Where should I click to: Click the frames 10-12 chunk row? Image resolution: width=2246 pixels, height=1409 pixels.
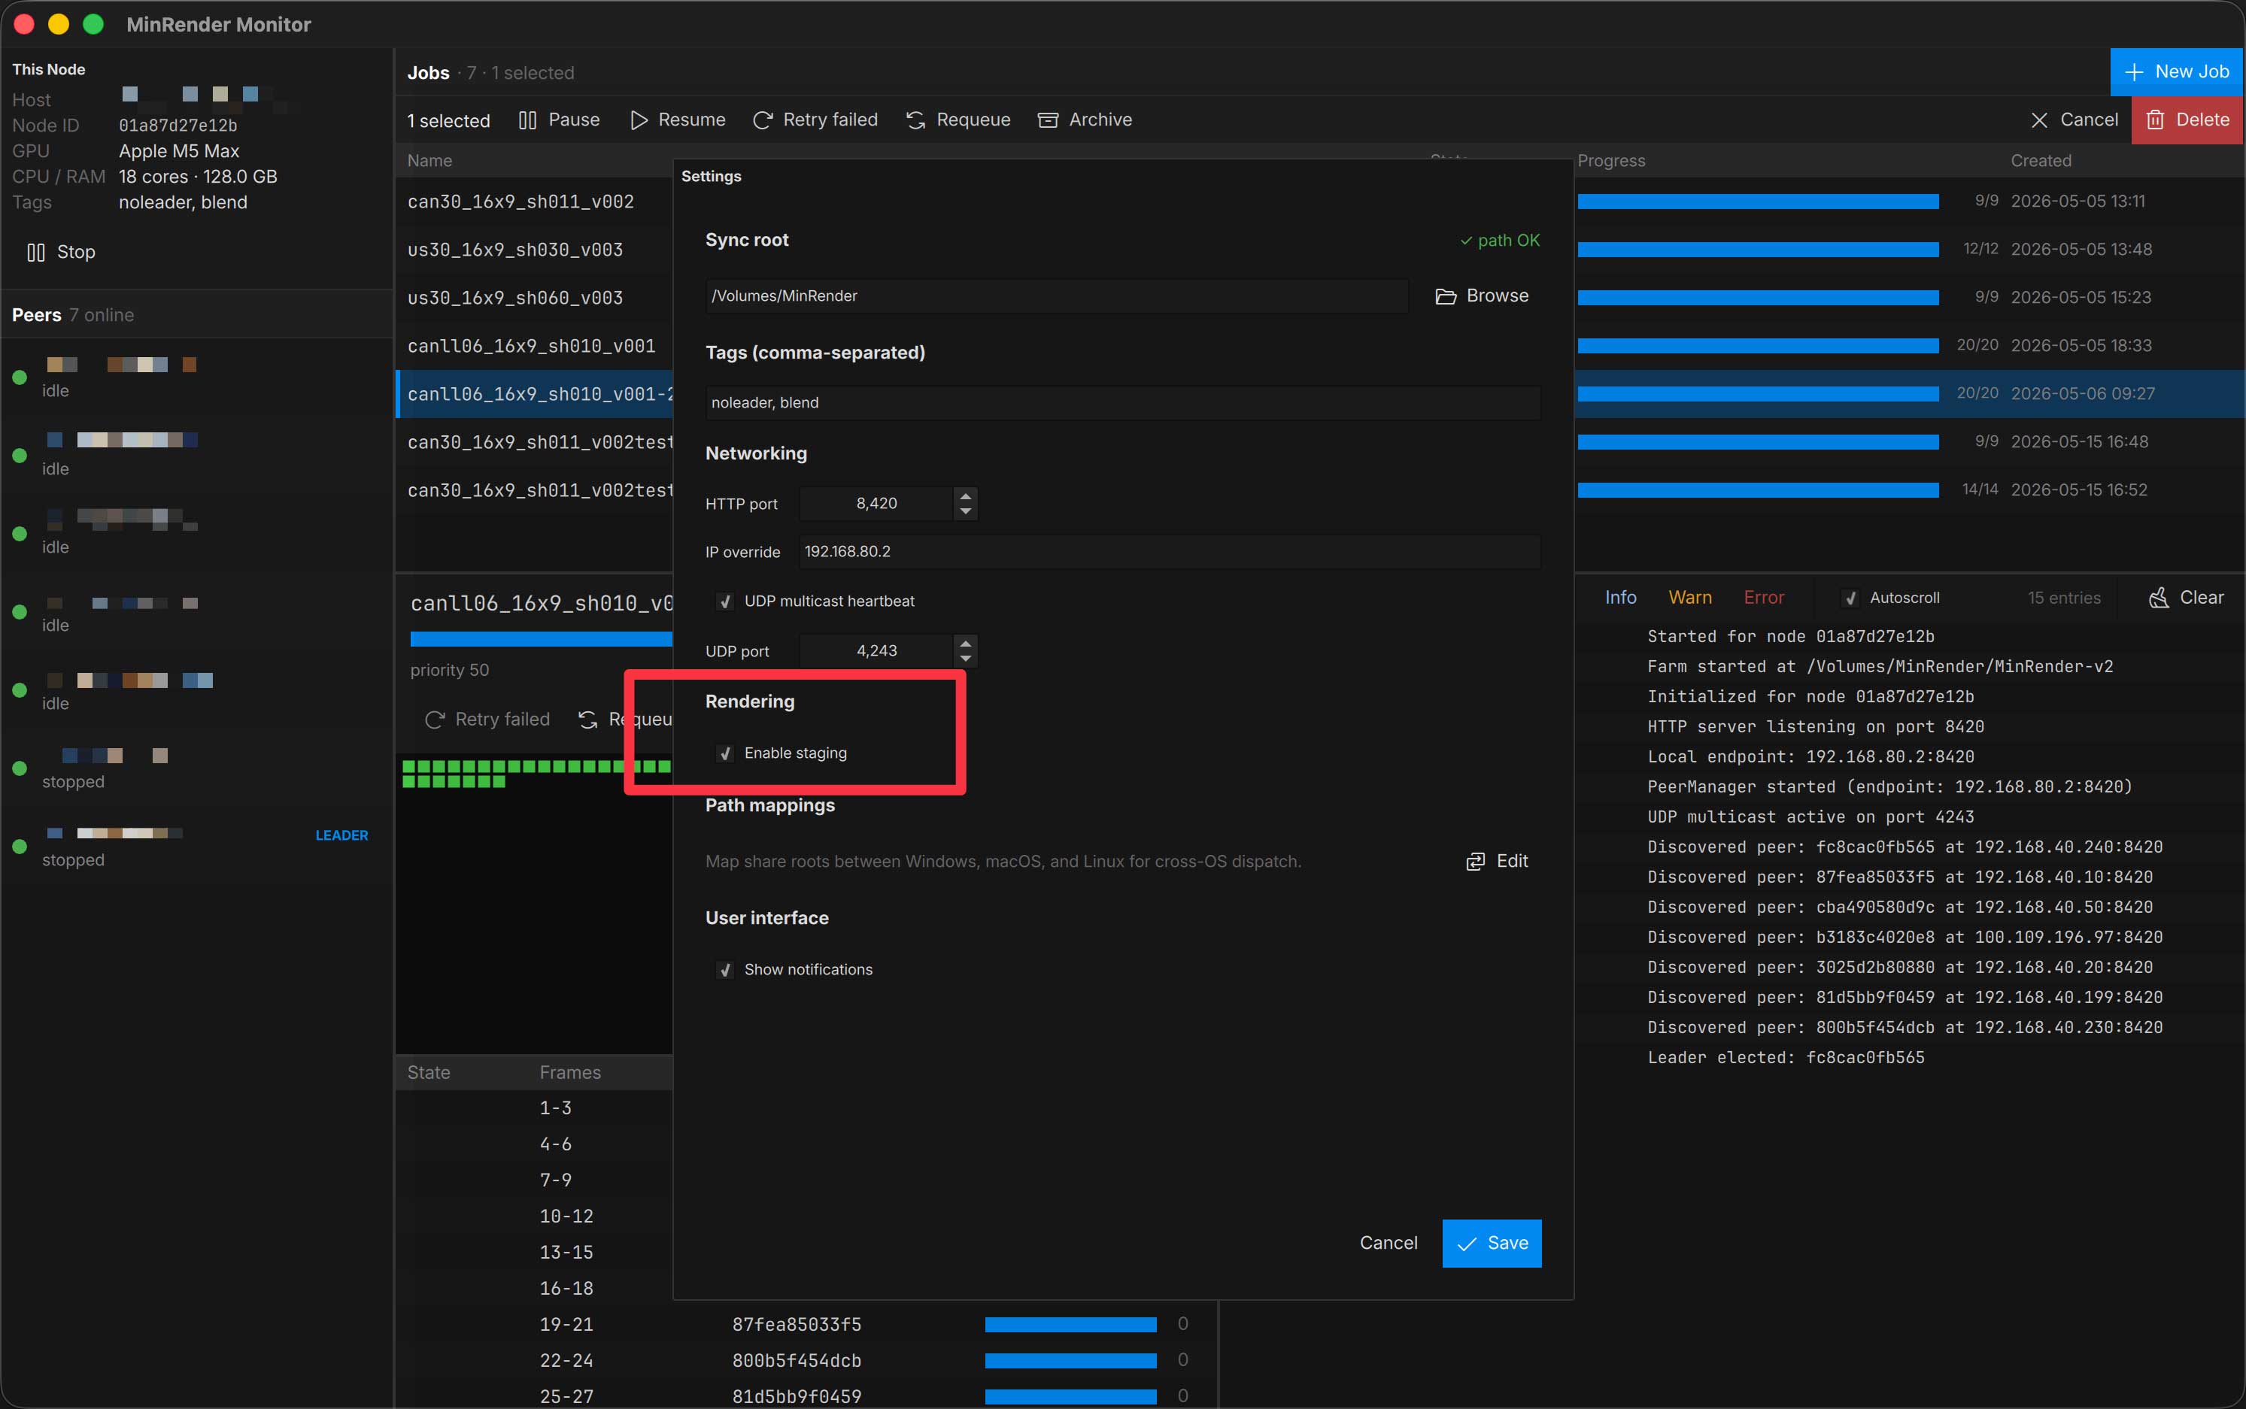coord(566,1216)
